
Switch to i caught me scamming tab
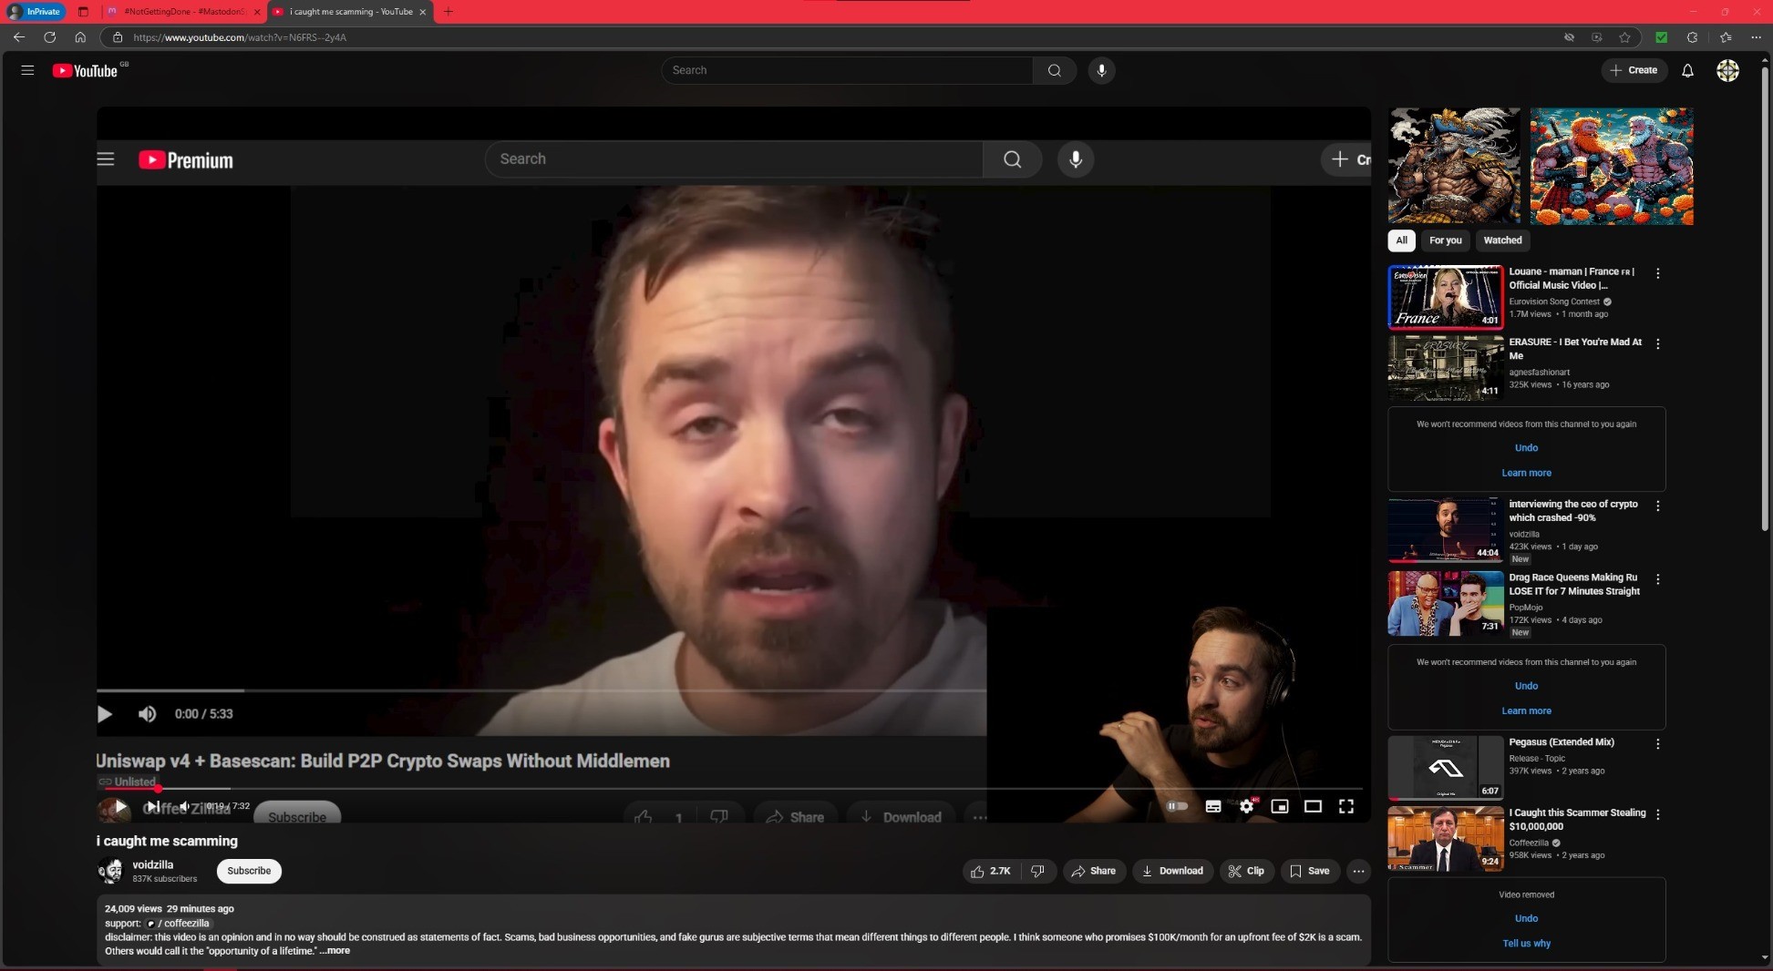point(350,12)
